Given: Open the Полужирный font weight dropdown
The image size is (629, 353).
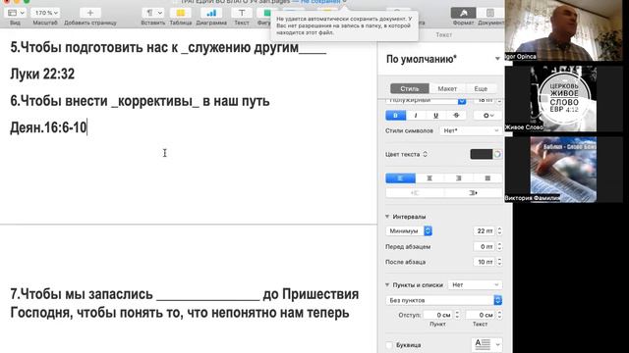Looking at the screenshot, I should coord(426,100).
